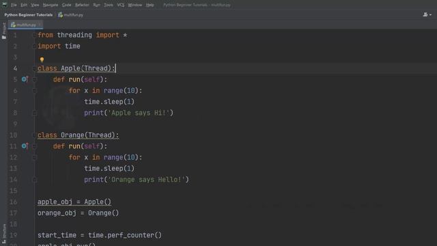Viewport: 437px width, 246px height.
Task: Open the Refactor menu
Action: (x=82, y=5)
